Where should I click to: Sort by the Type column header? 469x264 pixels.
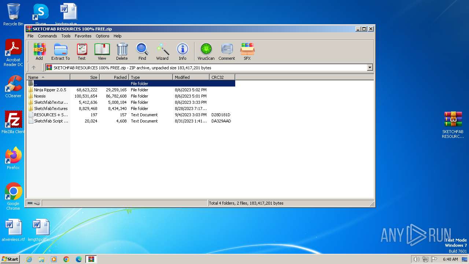(151, 77)
